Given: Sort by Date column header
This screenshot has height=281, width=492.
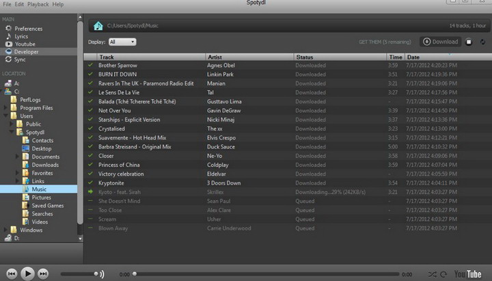Looking at the screenshot, I should click(x=448, y=57).
